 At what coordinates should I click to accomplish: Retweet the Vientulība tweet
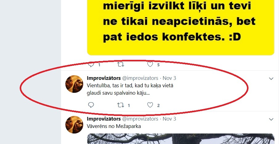[x=121, y=105]
